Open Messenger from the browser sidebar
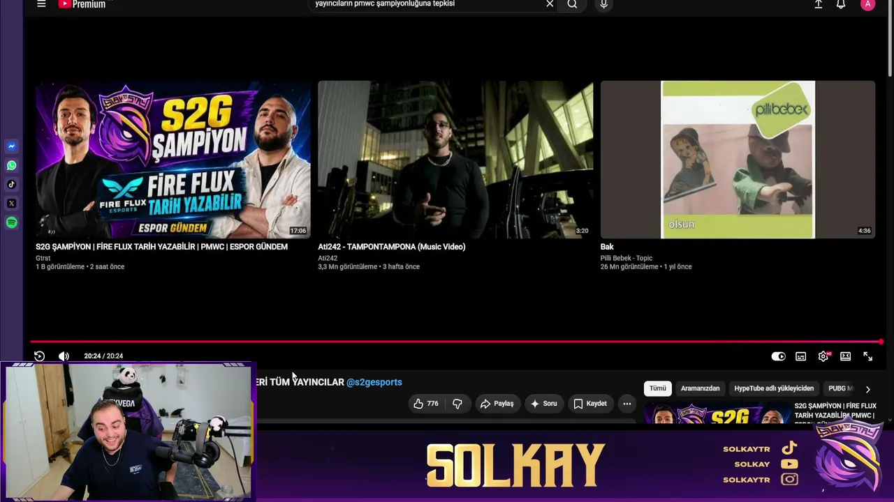Image resolution: width=894 pixels, height=502 pixels. pyautogui.click(x=12, y=146)
